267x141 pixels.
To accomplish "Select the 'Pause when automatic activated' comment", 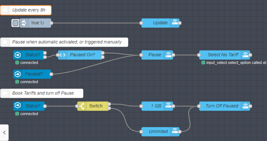I will tap(64, 42).
